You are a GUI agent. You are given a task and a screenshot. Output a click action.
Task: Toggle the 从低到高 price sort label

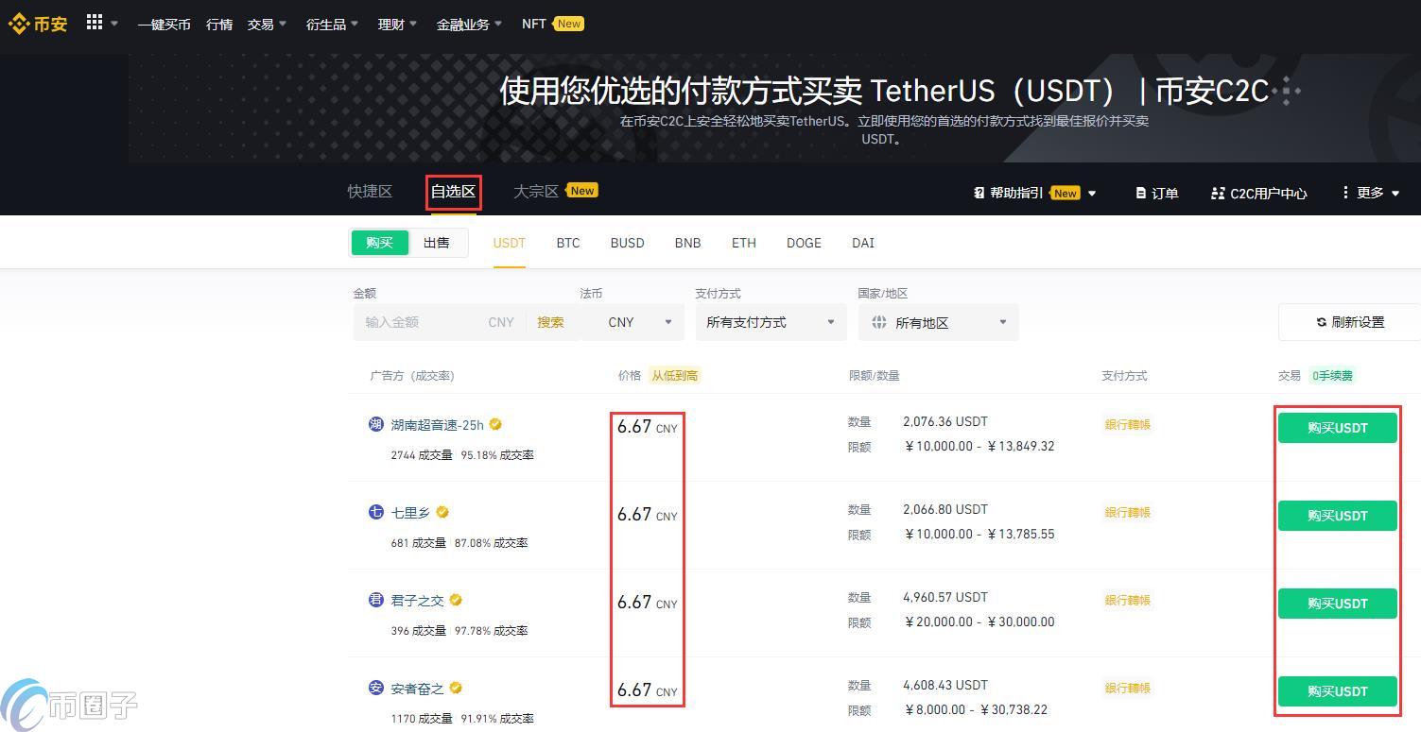674,375
